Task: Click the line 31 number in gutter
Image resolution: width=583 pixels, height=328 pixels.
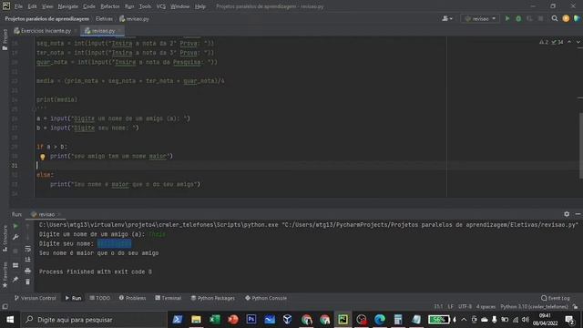Action: [x=15, y=166]
